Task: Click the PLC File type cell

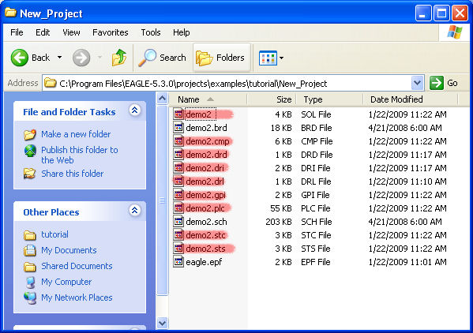Action: [x=316, y=208]
